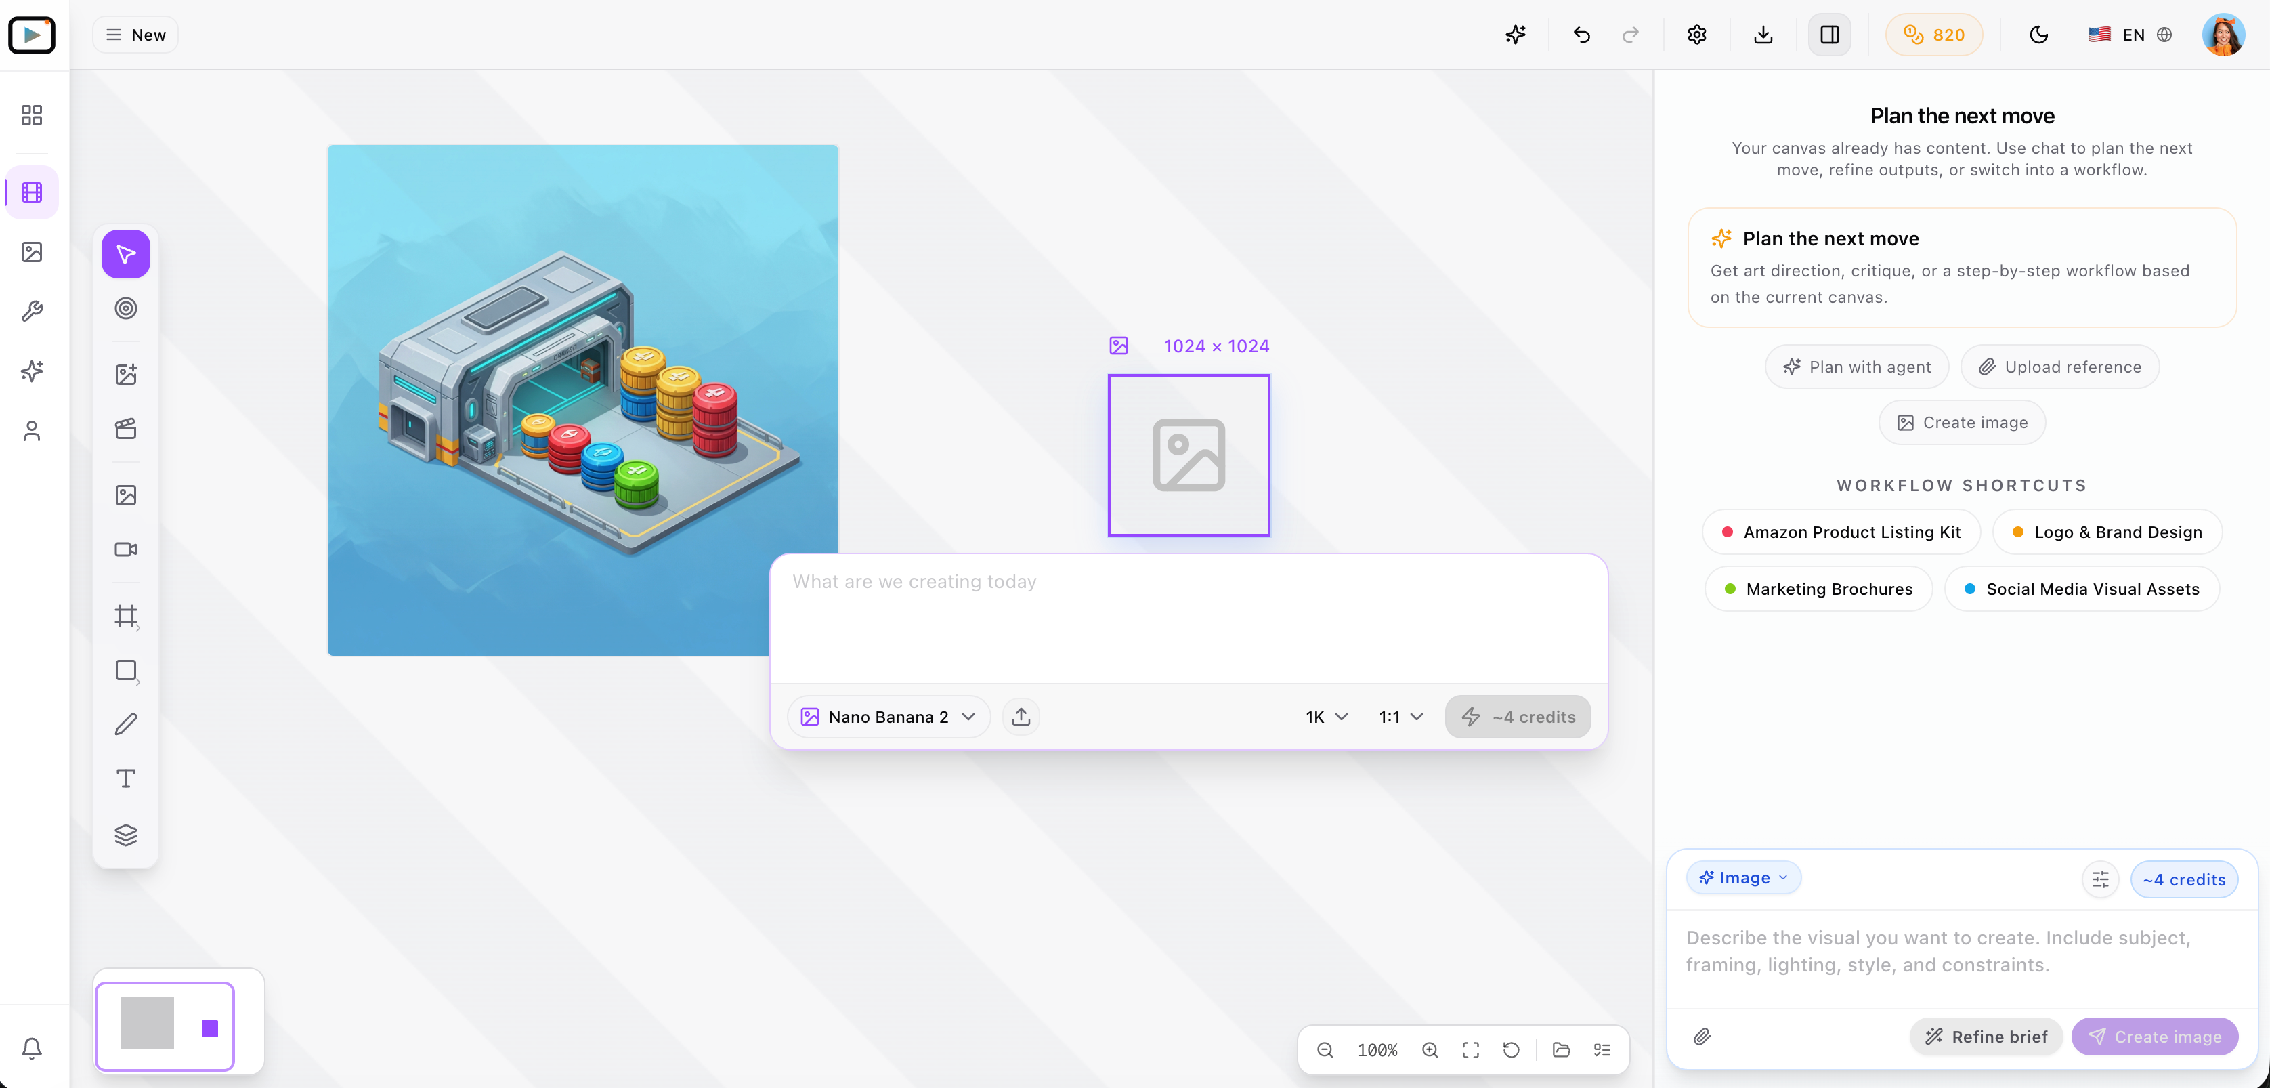The width and height of the screenshot is (2270, 1088).
Task: Zoom out the canvas
Action: pyautogui.click(x=1325, y=1049)
